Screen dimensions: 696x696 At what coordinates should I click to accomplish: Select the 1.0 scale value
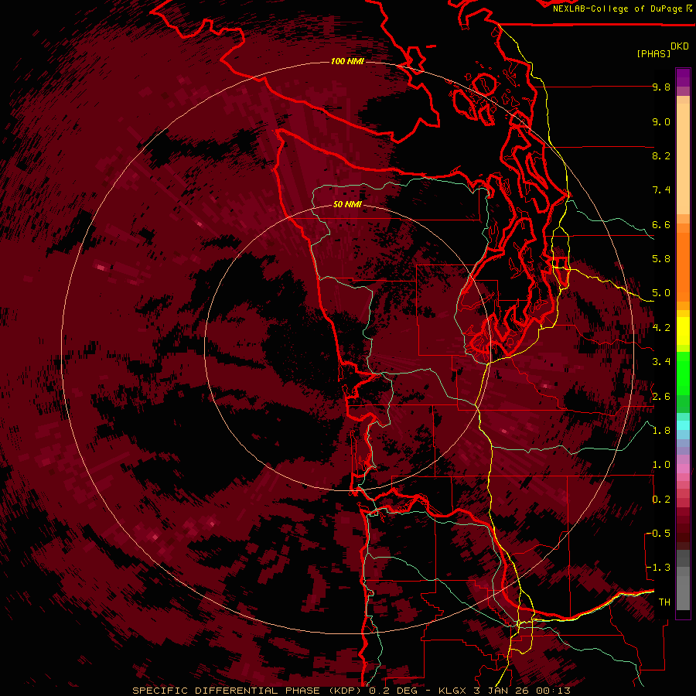coord(661,465)
